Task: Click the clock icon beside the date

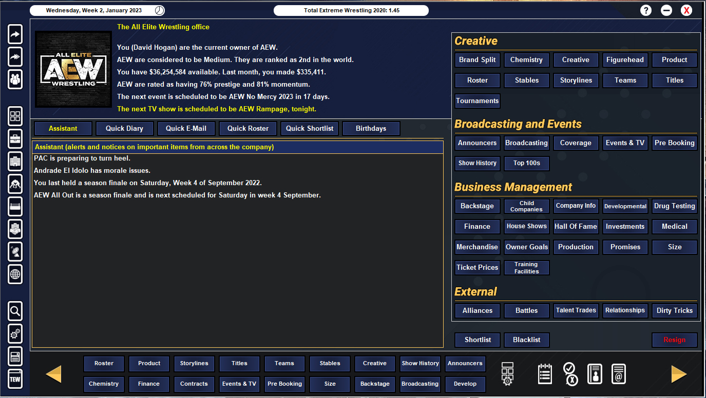Action: (x=160, y=10)
